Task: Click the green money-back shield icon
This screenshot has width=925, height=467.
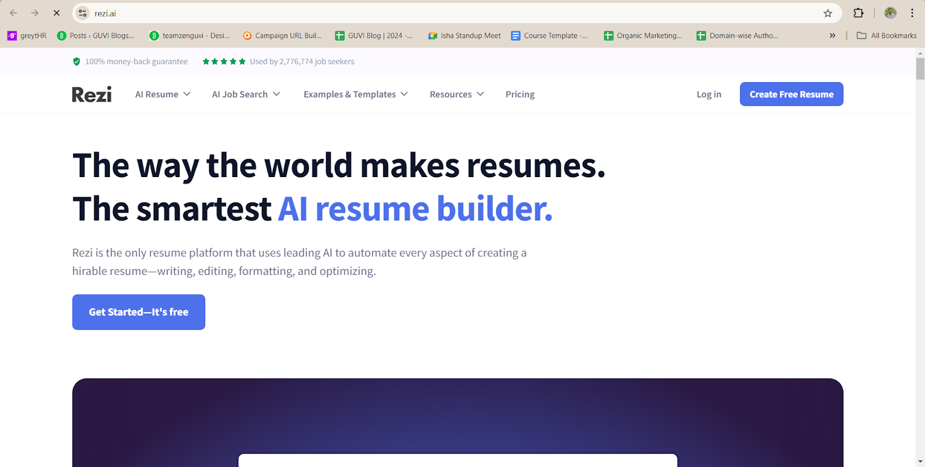Action: [76, 61]
